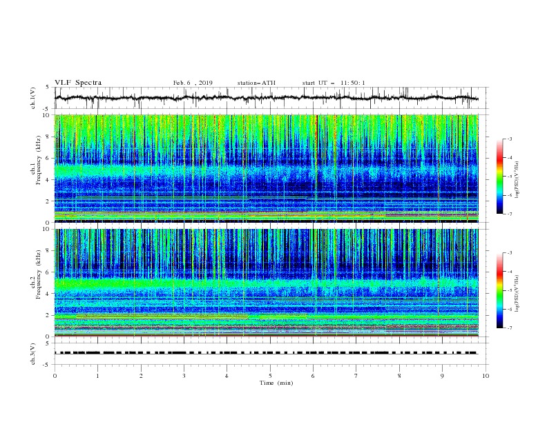The height and width of the screenshot is (422, 547).
Task: Click the "-7" value on ch.1 colorbar
Action: pos(509,214)
